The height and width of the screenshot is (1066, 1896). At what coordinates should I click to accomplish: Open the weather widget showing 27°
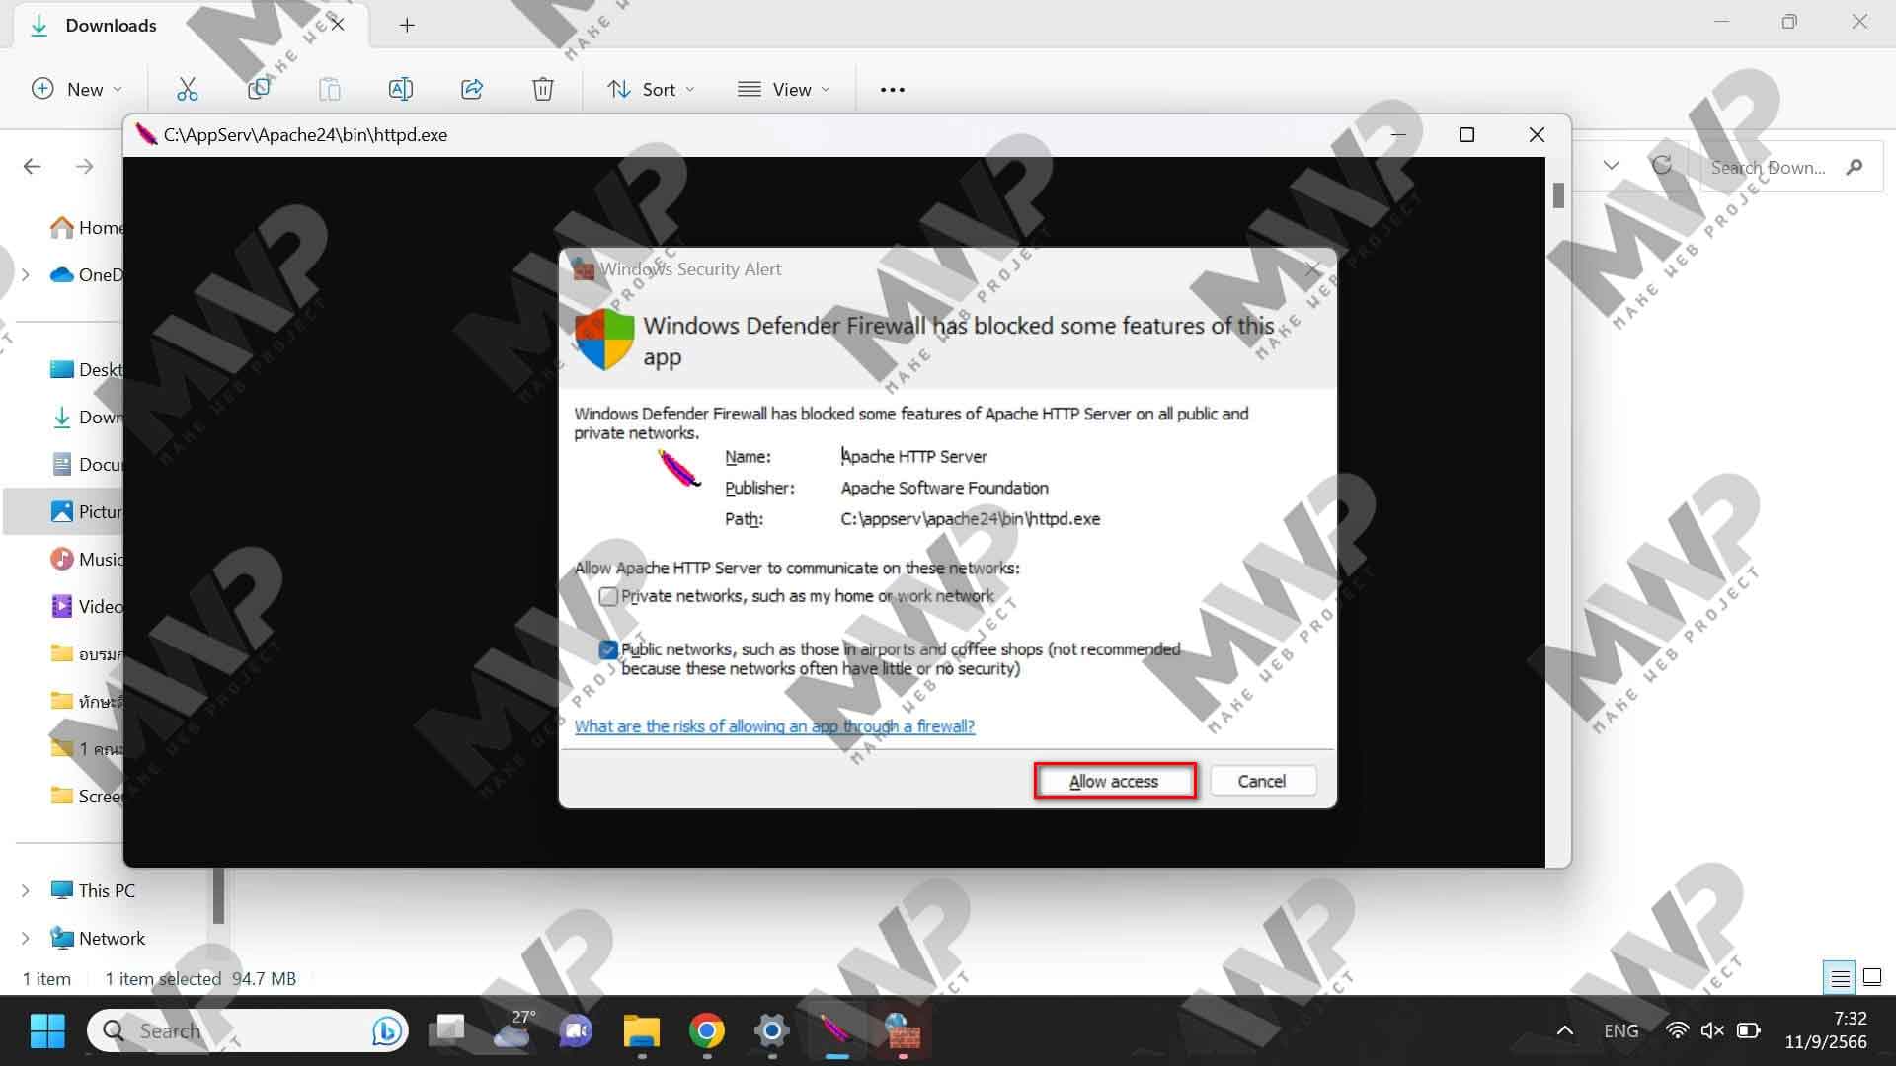point(514,1029)
